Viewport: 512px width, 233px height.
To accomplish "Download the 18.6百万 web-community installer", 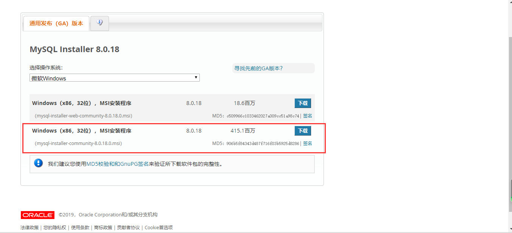I will (303, 103).
